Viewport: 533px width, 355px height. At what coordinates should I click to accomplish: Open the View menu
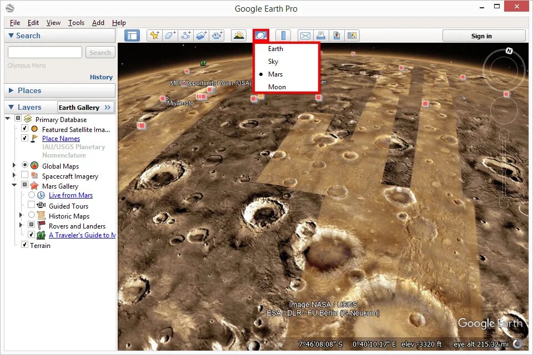click(53, 22)
